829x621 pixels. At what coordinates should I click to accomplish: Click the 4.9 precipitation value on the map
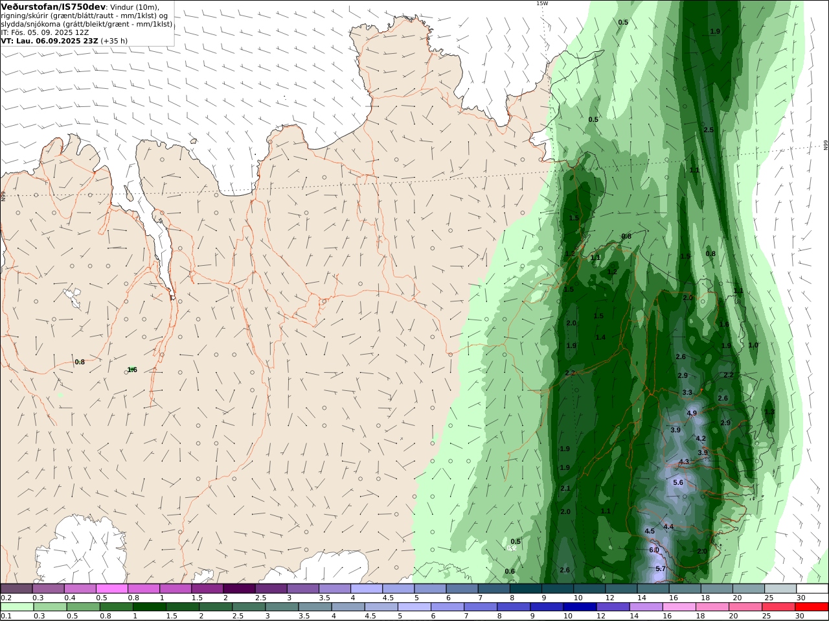pos(692,413)
